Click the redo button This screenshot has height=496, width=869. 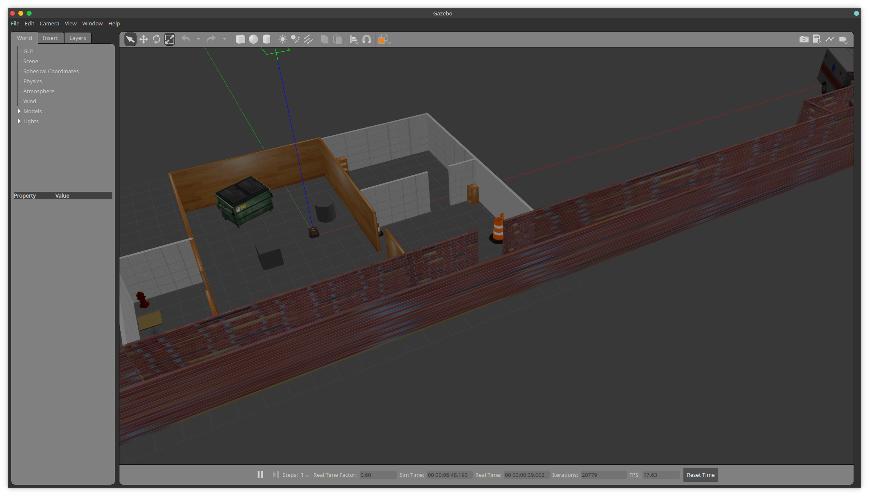coord(211,40)
